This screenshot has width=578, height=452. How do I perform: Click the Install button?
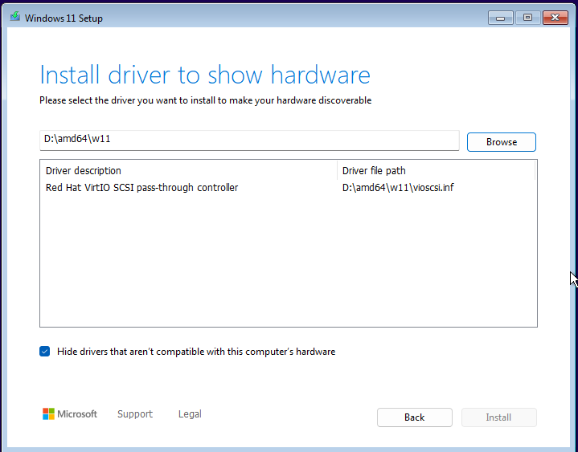(x=498, y=417)
